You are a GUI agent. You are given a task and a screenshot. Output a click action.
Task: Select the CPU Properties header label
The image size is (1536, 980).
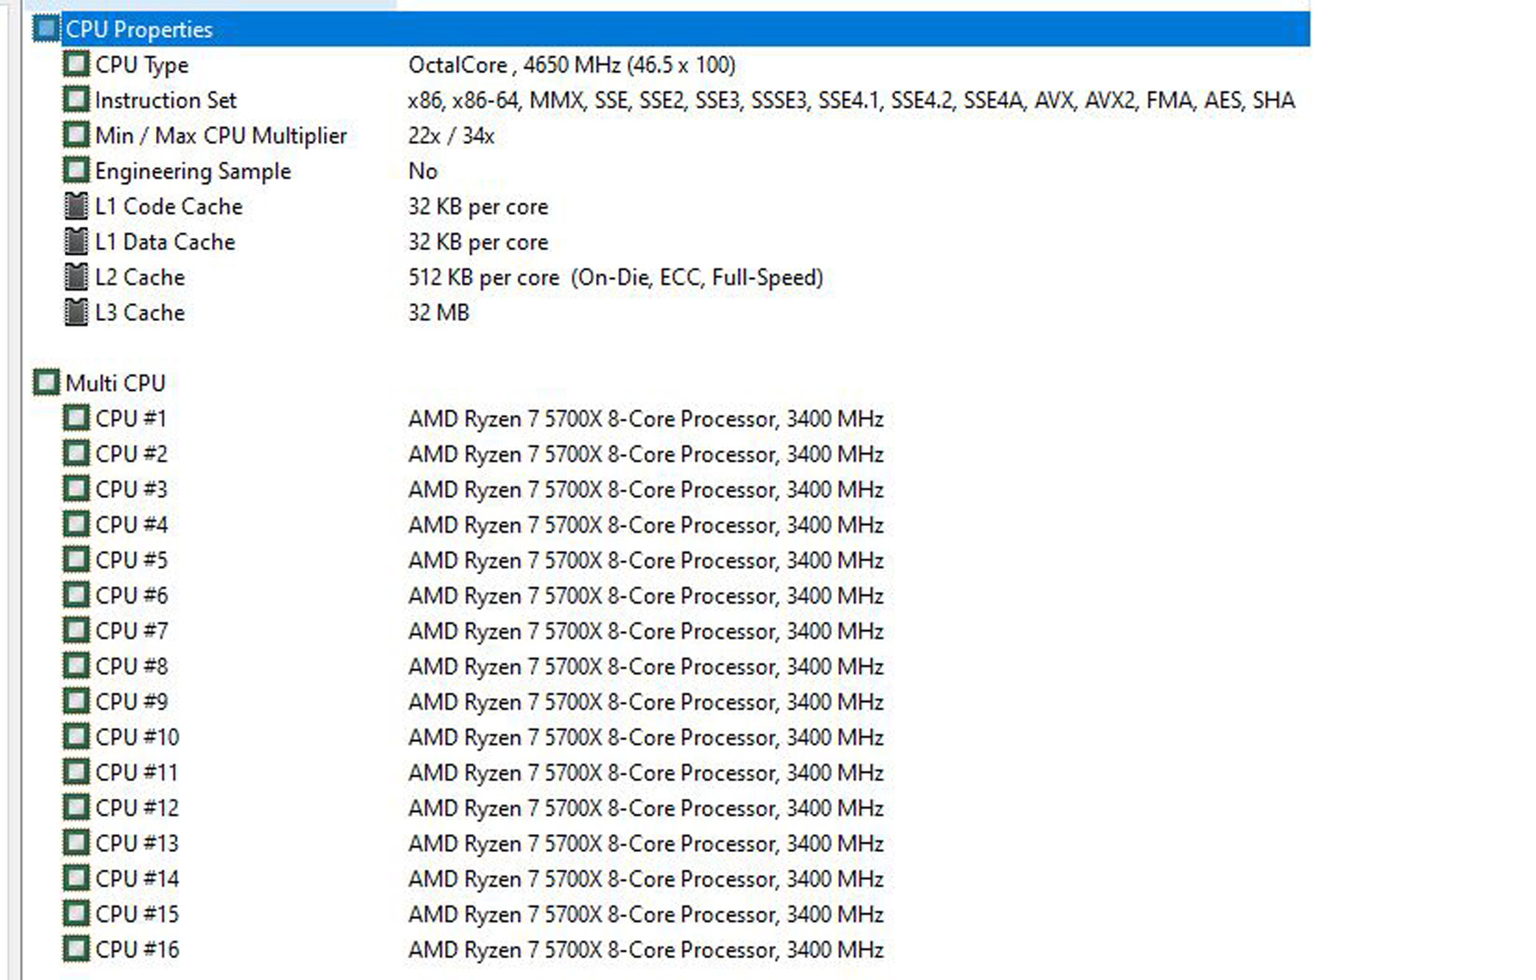click(139, 30)
